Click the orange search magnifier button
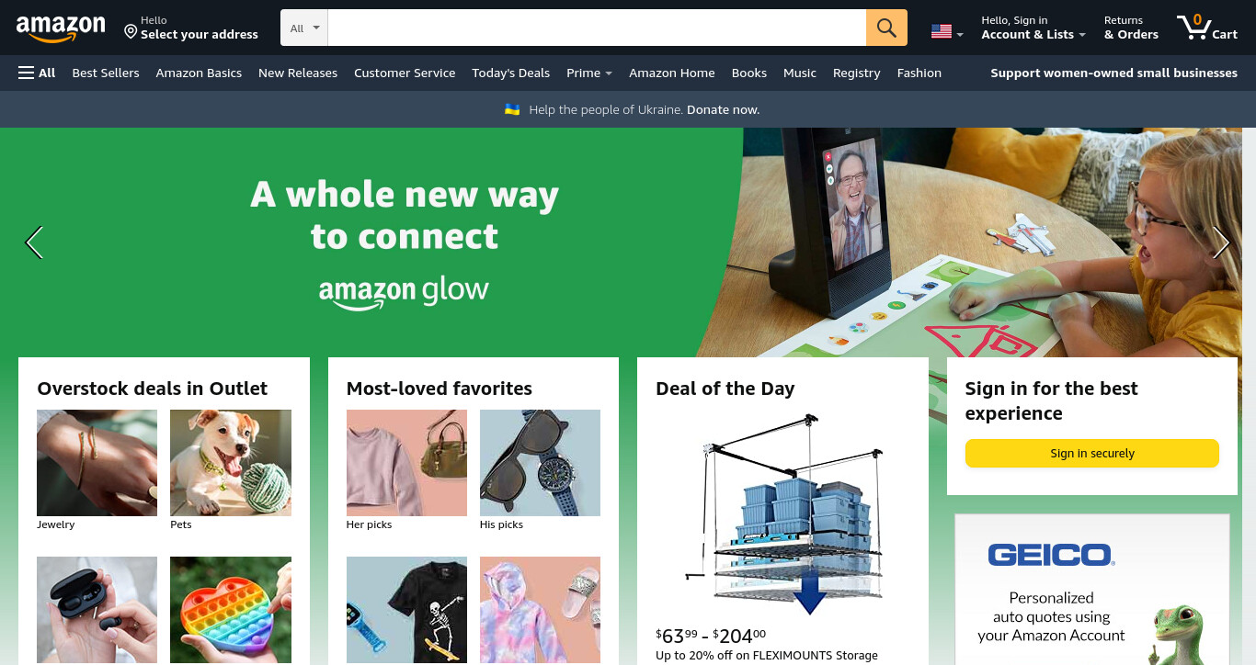The height and width of the screenshot is (665, 1256). (x=886, y=28)
